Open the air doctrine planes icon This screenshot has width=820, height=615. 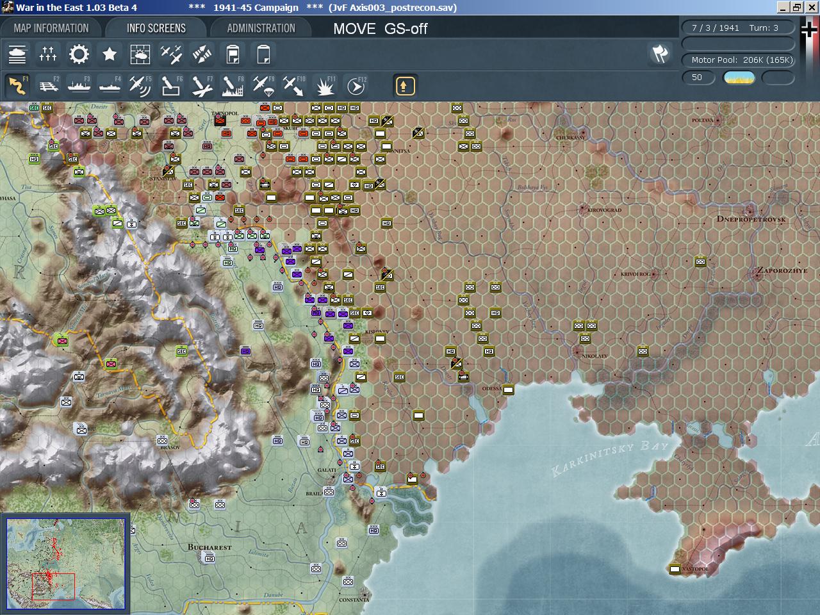pyautogui.click(x=171, y=54)
